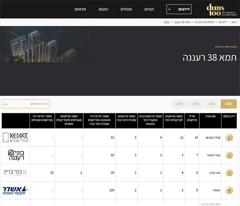Image resolution: width=240 pixels, height=206 pixels.
Task: Select the 2019 year tab
Action: (179, 104)
